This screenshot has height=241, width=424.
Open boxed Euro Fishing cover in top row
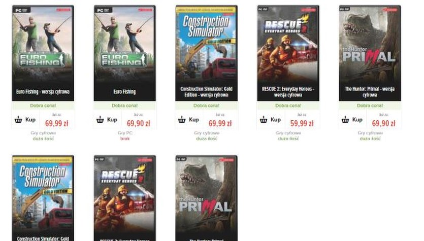pos(124,53)
